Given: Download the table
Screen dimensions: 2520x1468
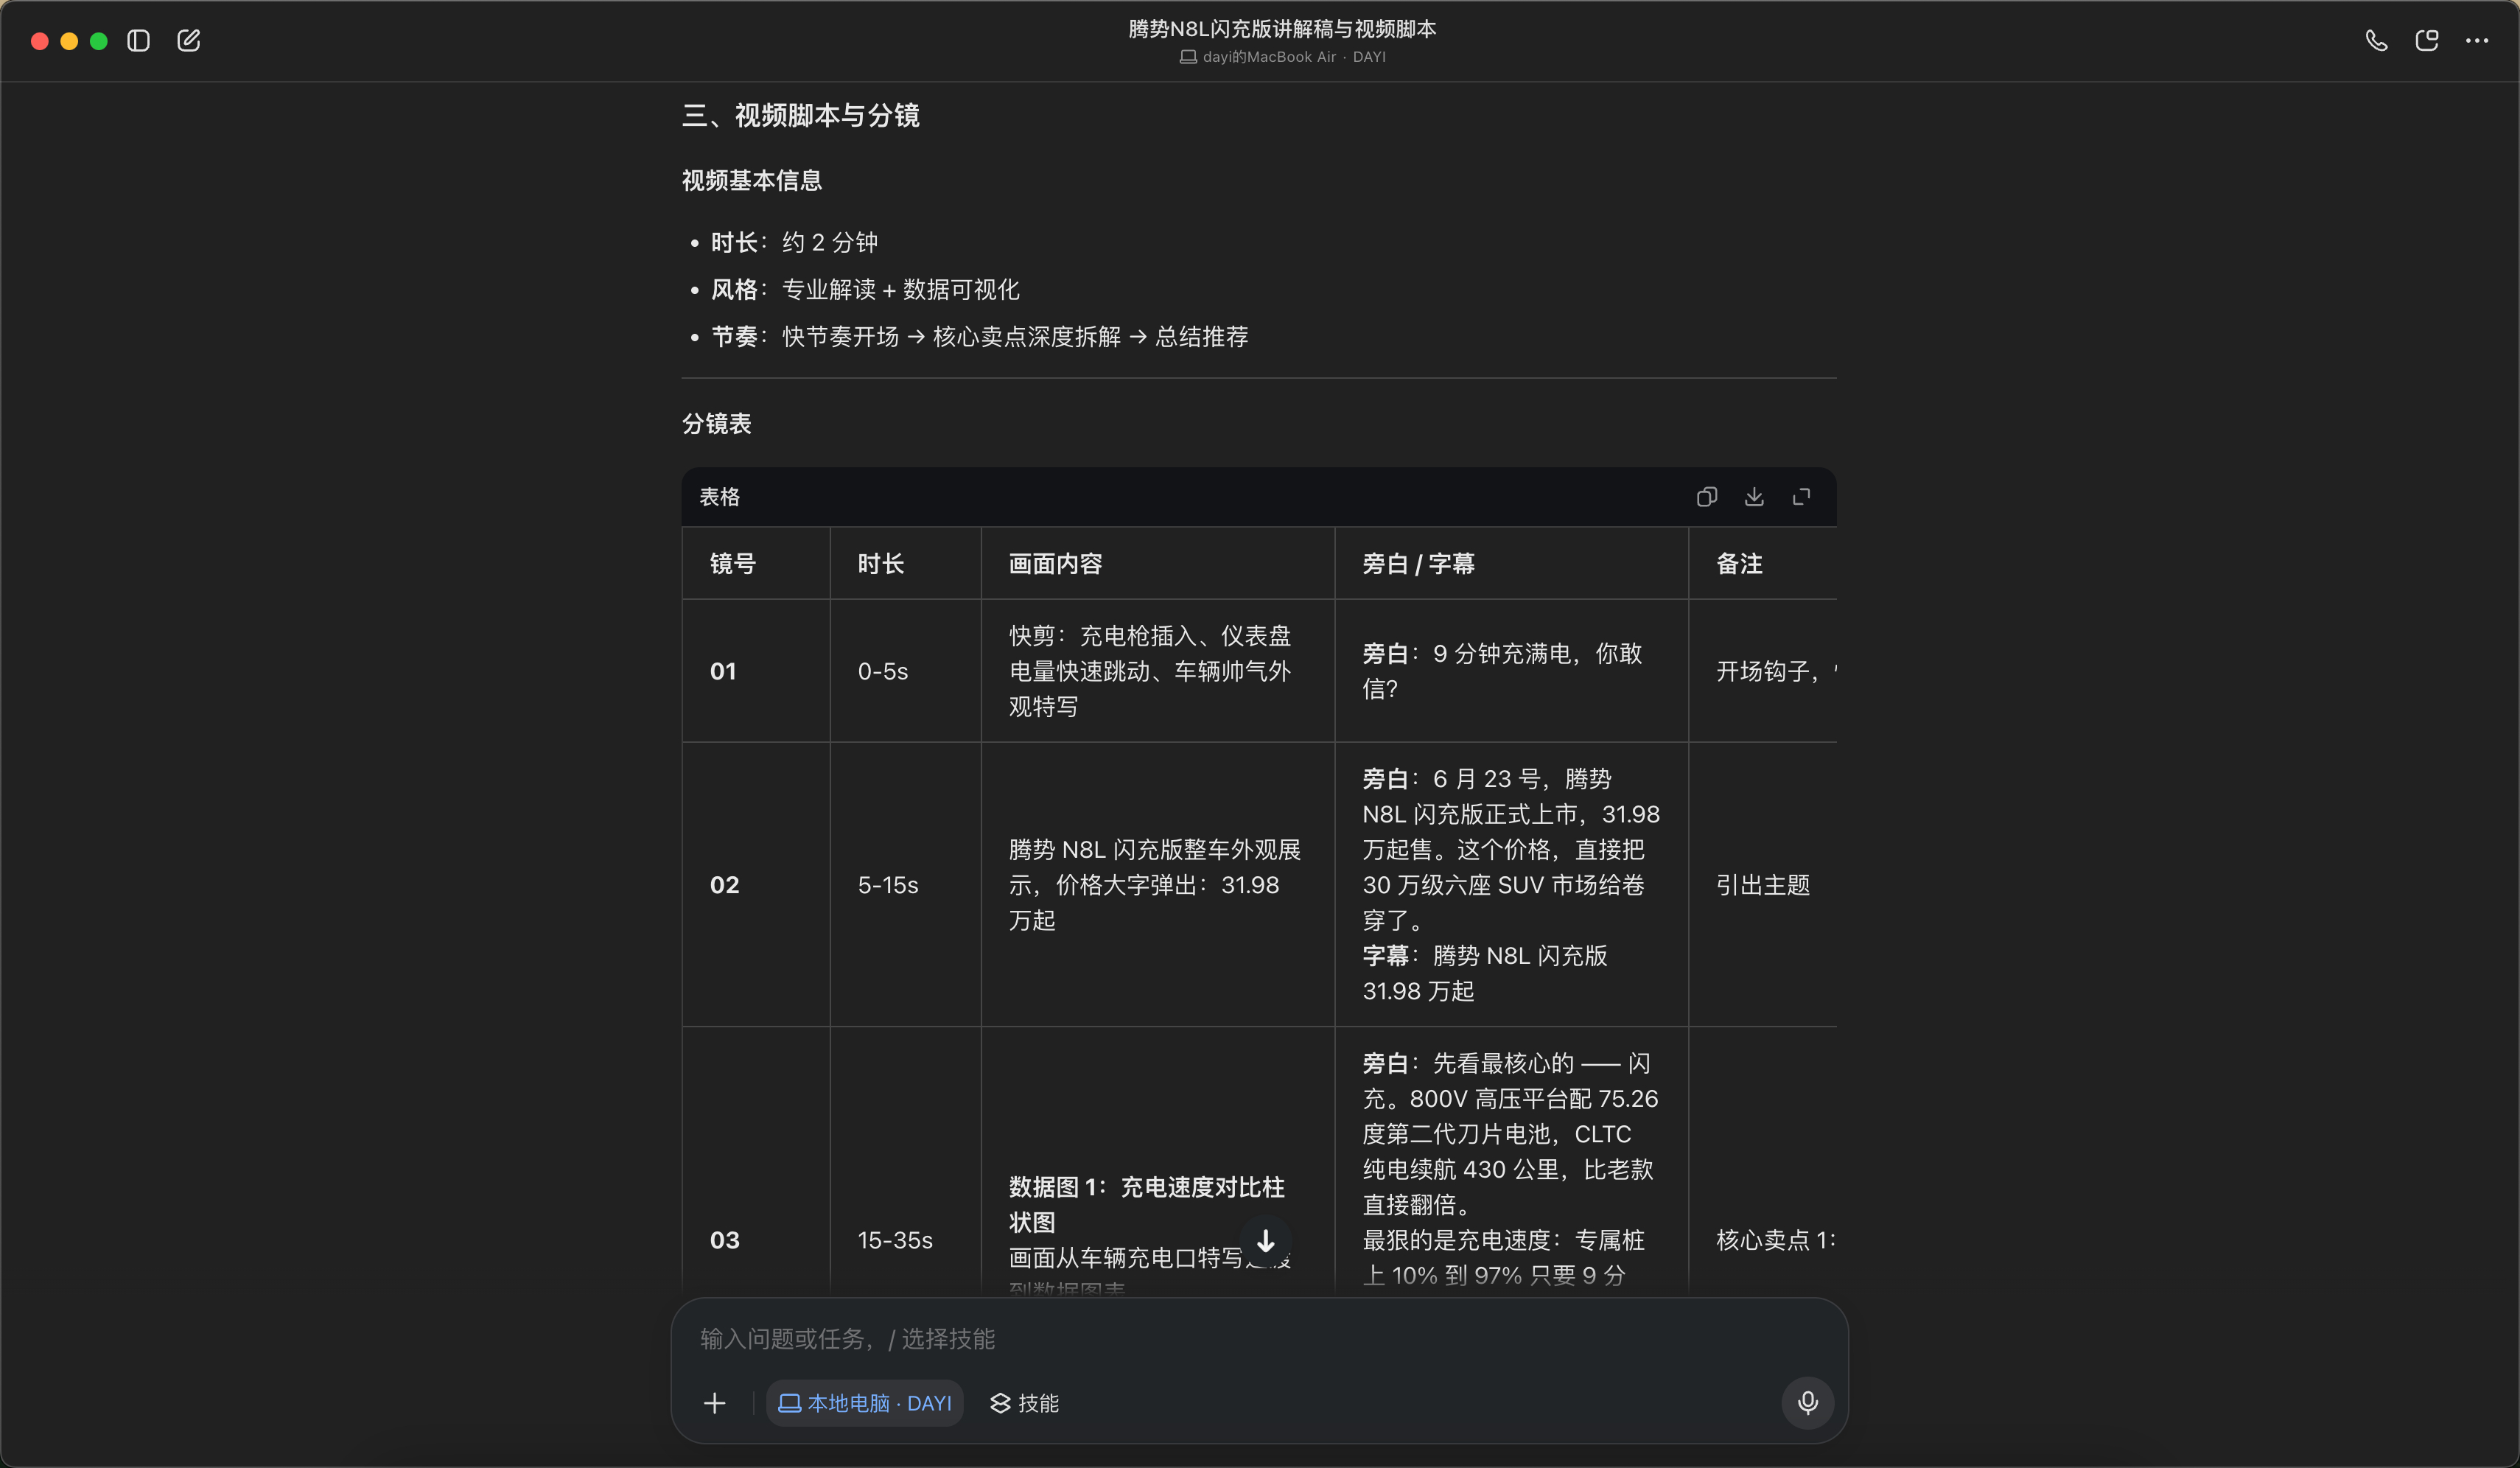Looking at the screenshot, I should tap(1754, 497).
